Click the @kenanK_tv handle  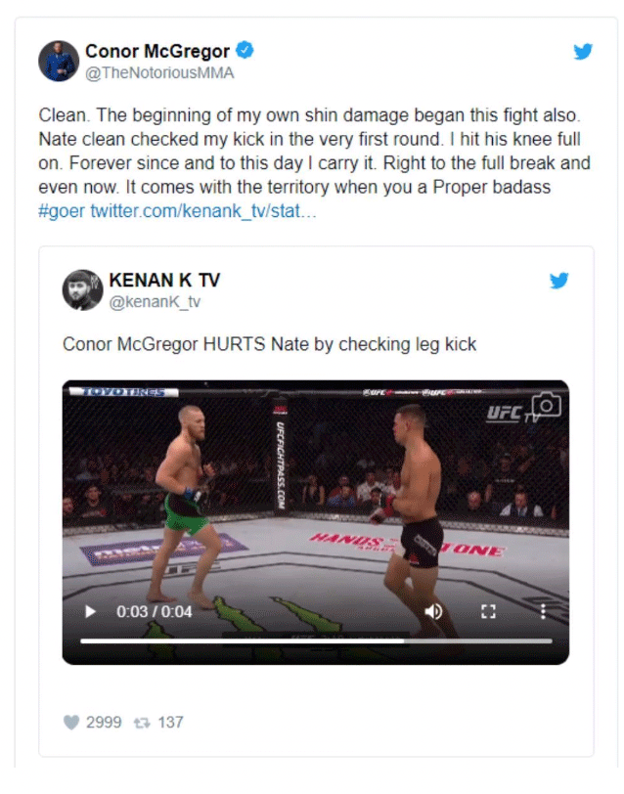coord(155,302)
